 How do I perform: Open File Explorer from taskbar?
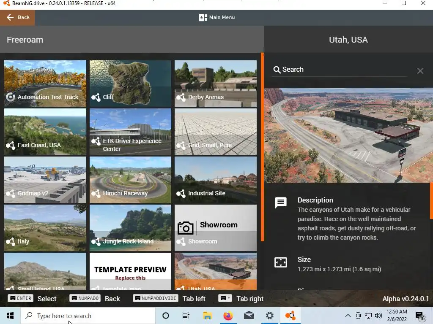pyautogui.click(x=207, y=316)
